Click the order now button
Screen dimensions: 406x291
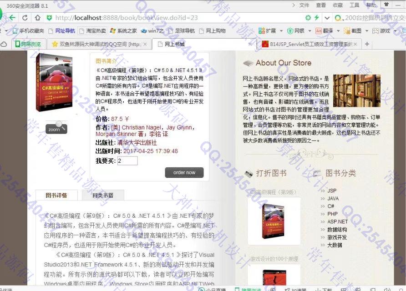[184, 172]
